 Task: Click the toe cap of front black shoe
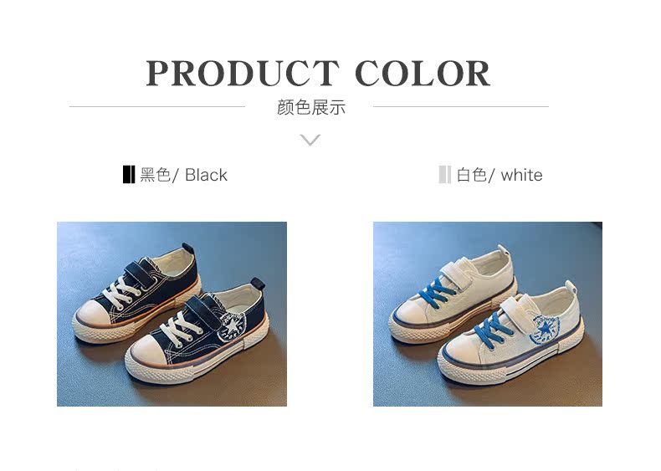click(145, 352)
